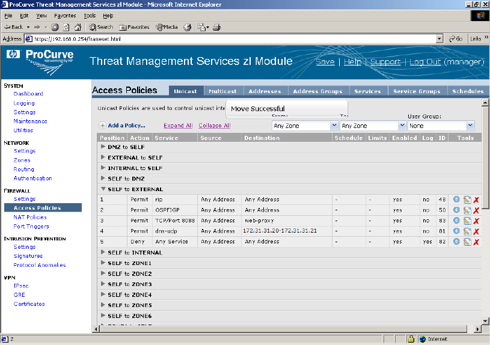
Task: Open the Schedules tab
Action: coord(468,91)
